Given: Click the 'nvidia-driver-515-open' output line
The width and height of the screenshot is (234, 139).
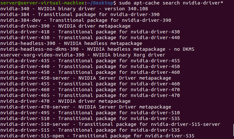Looking at the screenshot, I should click(x=97, y=136).
